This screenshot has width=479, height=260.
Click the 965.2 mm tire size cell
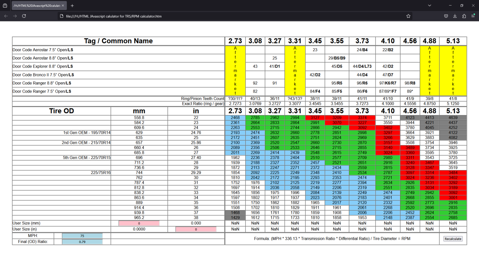tap(139, 218)
